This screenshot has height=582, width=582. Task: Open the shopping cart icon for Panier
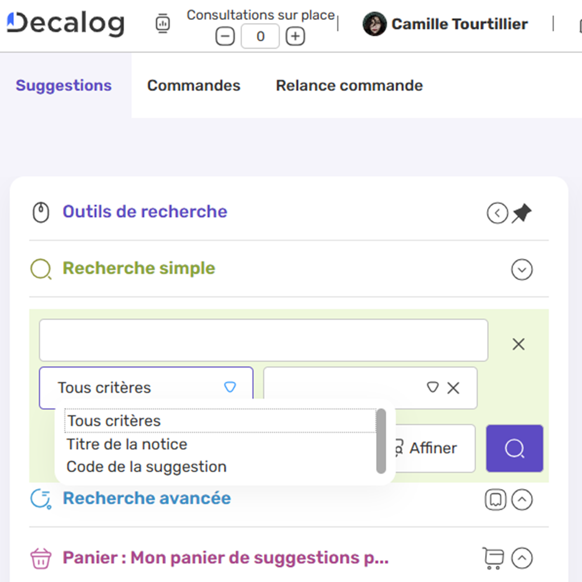click(x=493, y=558)
